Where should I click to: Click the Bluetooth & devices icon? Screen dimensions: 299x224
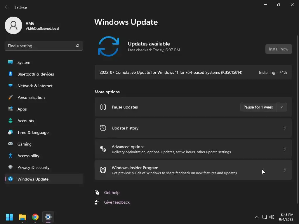click(x=11, y=74)
